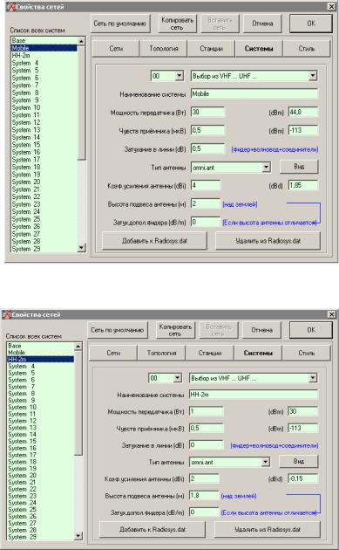The width and height of the screenshot is (339, 550).
Task: Expand omni.ant antenna type dropdown, lower window
Action: coord(266,462)
